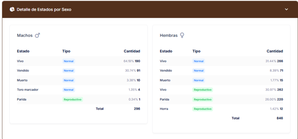Click the Hembras total value 846
Image resolution: width=298 pixels, height=139 pixels.
click(x=279, y=118)
